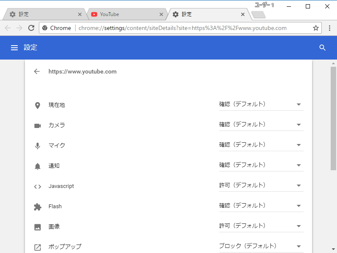Open the Javascript permission dropdown
Screen dimensions: 337x253
pyautogui.click(x=261, y=185)
